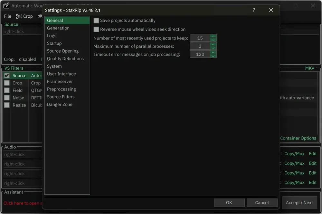This screenshot has height=214, width=322.
Task: Click the fourth audio track Copy/Mux link
Action: 294,183
